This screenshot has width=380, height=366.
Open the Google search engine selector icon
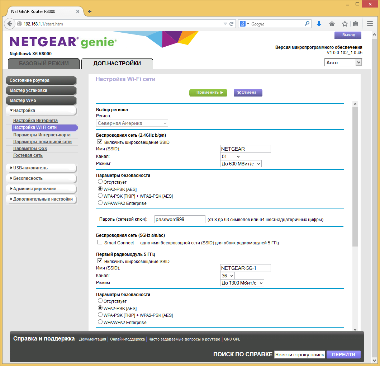click(x=244, y=24)
